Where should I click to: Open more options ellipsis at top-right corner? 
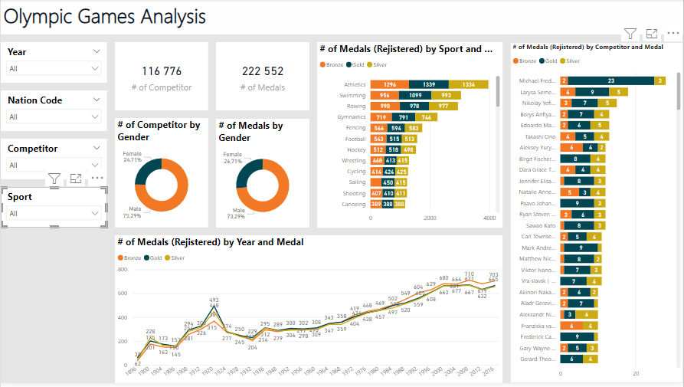pos(673,34)
